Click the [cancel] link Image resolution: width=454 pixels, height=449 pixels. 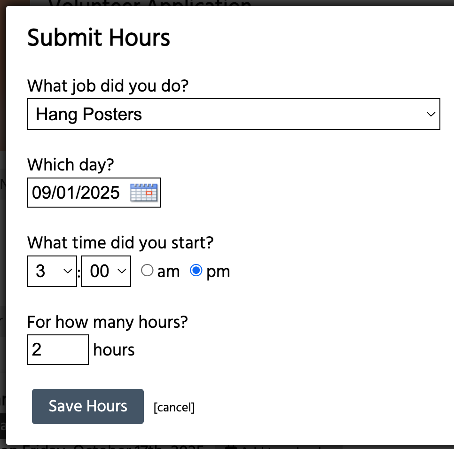[174, 407]
